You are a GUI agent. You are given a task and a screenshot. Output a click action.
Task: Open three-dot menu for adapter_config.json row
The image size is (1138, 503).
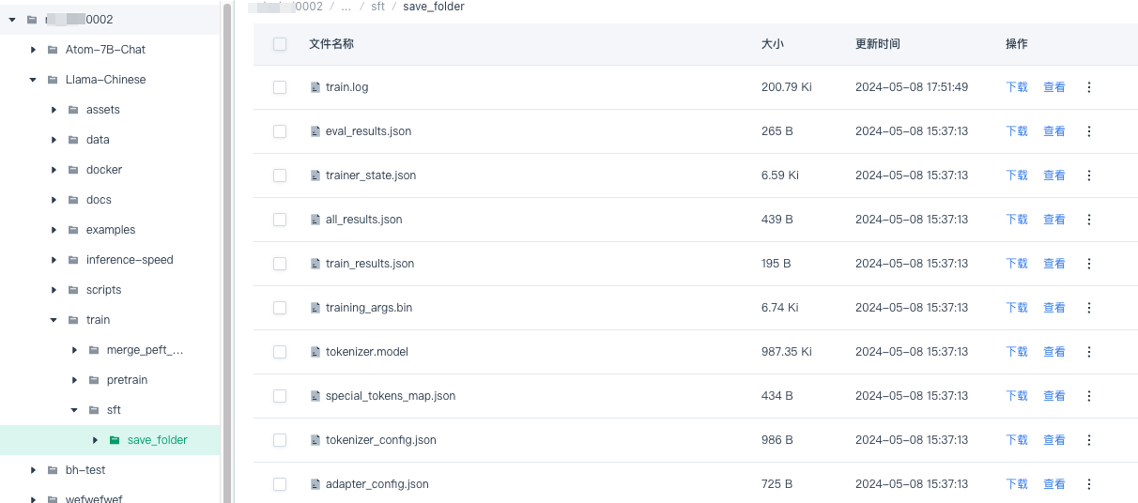tap(1089, 484)
